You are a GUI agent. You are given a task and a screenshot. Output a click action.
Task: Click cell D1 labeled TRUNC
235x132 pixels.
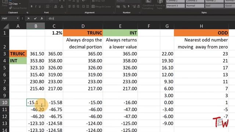tap(83, 33)
